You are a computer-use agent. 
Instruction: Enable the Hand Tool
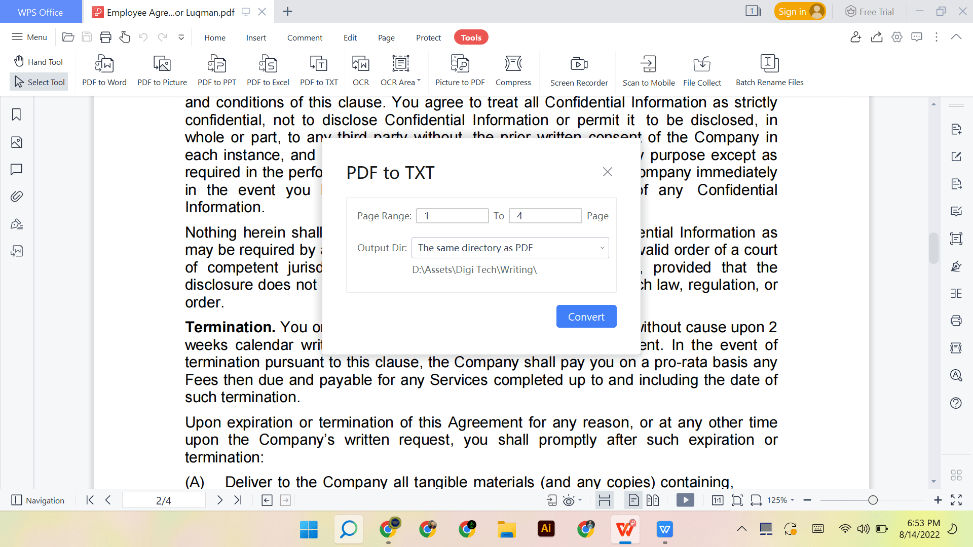pos(38,61)
